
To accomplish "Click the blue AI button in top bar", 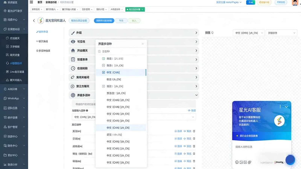I will [x=251, y=2].
